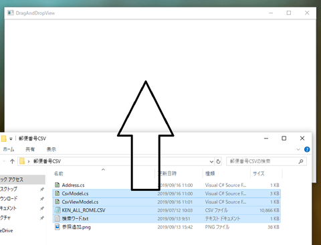Click the CsvModel.cs file icon
The image size is (321, 245).
coord(58,193)
